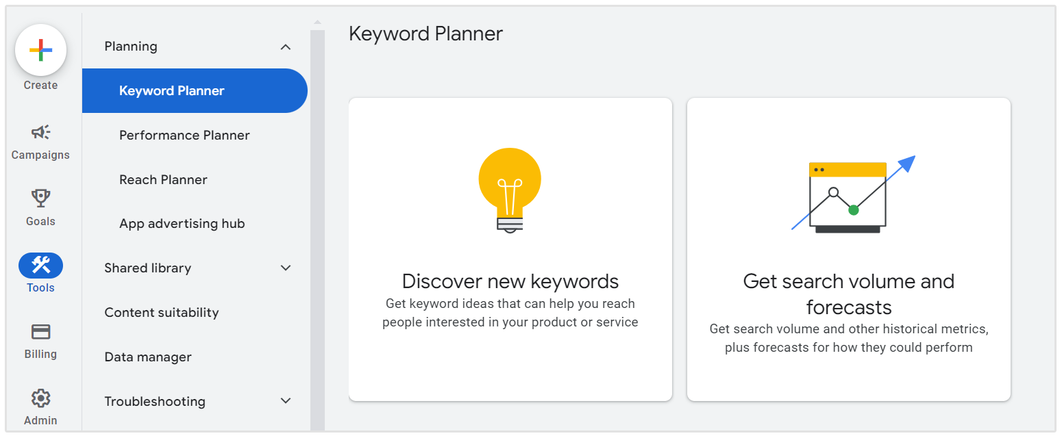Choose Get search volume and forecasts

[848, 294]
